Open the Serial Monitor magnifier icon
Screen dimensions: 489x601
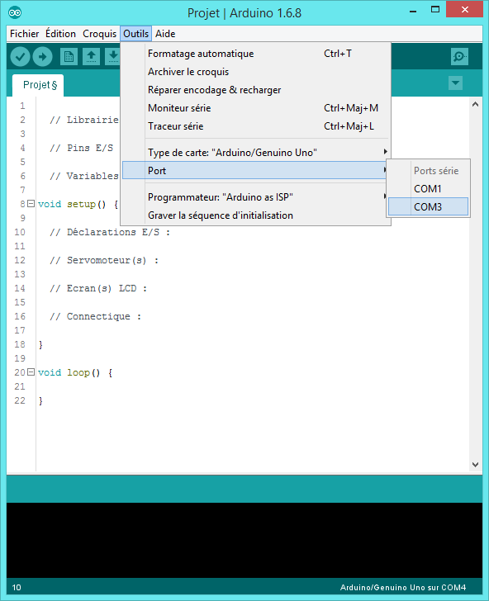pyautogui.click(x=459, y=57)
